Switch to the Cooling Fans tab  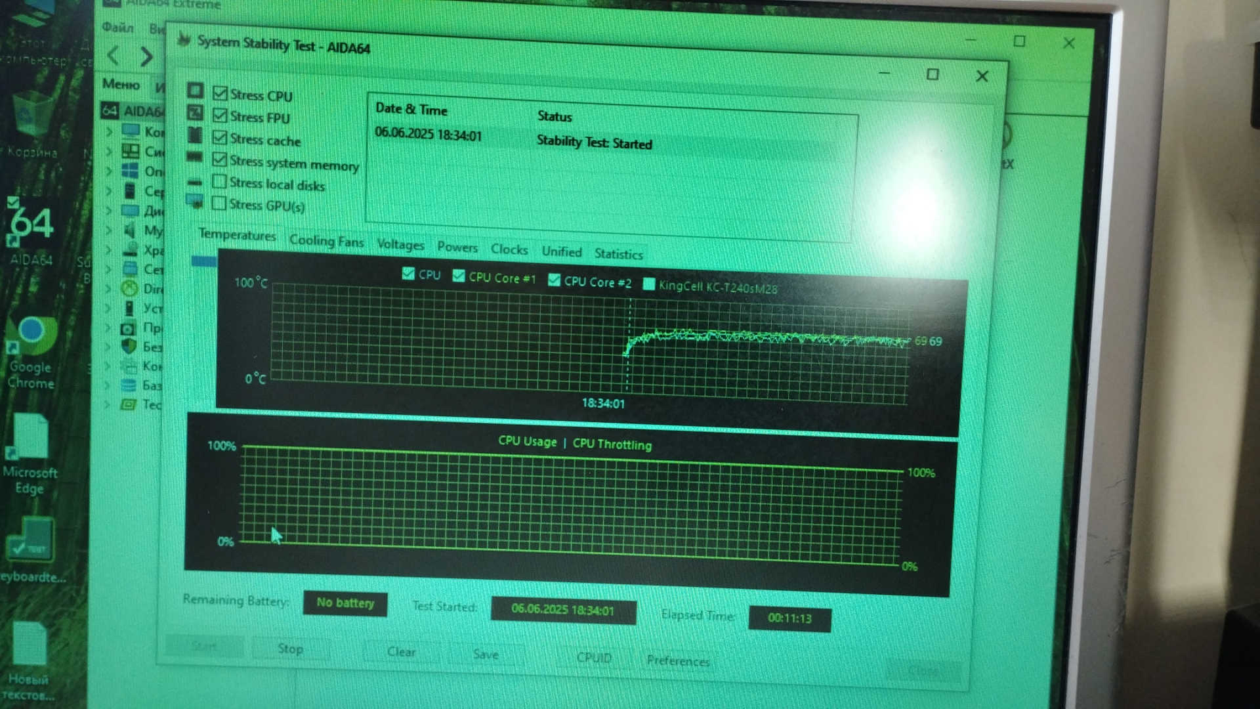pos(326,241)
